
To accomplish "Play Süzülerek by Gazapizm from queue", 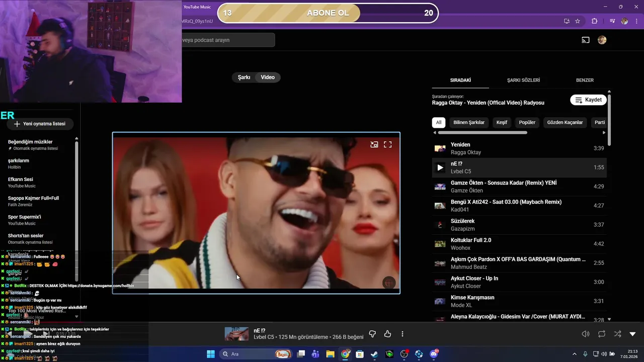I will [x=519, y=225].
